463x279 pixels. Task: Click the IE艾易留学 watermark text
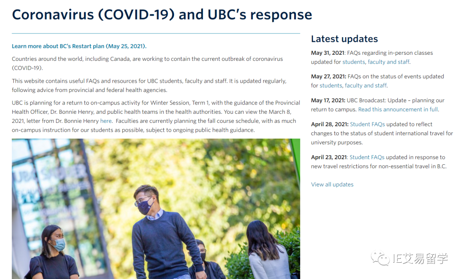pyautogui.click(x=421, y=258)
